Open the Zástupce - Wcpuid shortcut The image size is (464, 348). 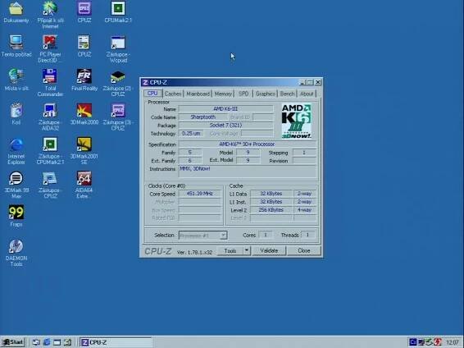[118, 43]
